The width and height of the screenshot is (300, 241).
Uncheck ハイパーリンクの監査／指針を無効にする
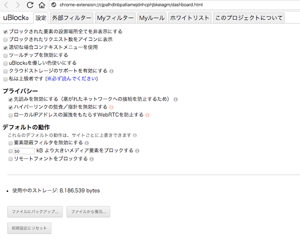point(11,107)
